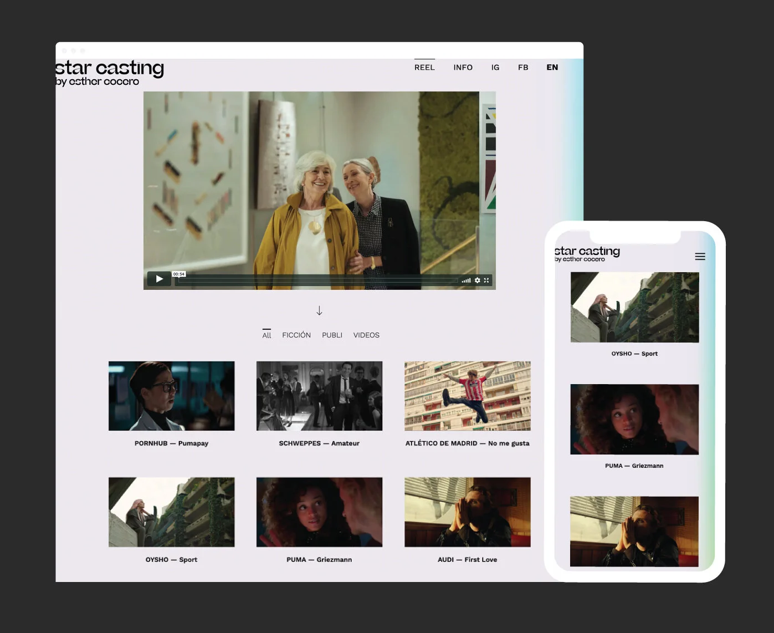This screenshot has height=633, width=774.
Task: Select the All filter tab
Action: pos(266,335)
